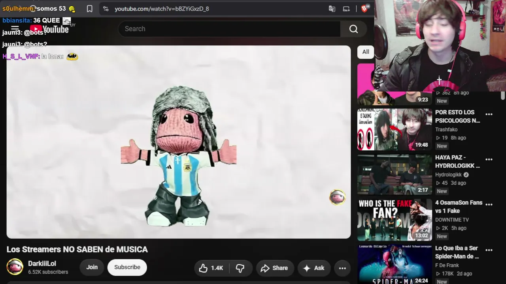Click the Hydrologikk channel name
506x284 pixels.
coord(449,175)
